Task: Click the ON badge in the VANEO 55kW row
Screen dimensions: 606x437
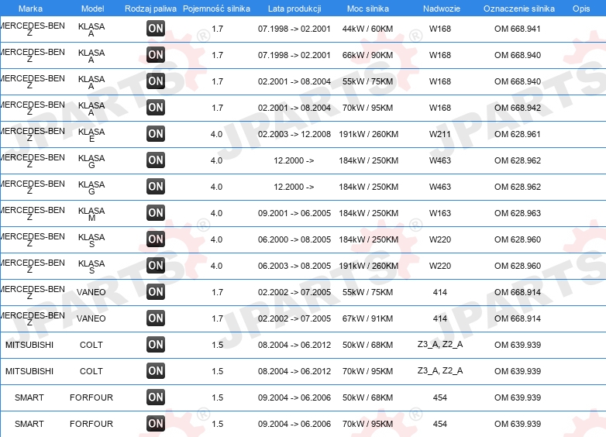Action: pos(156,291)
